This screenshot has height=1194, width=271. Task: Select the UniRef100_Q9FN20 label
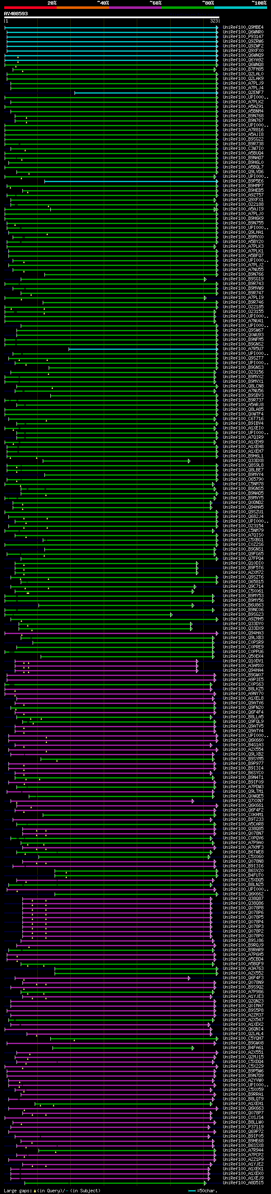point(243,708)
